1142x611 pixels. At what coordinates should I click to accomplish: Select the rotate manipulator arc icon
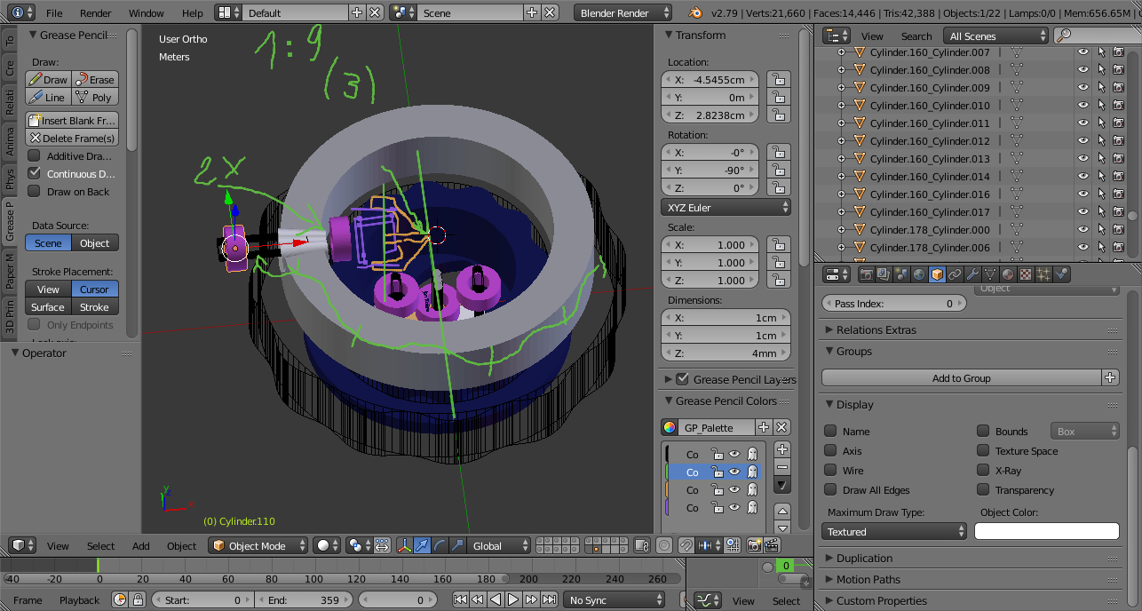point(440,545)
